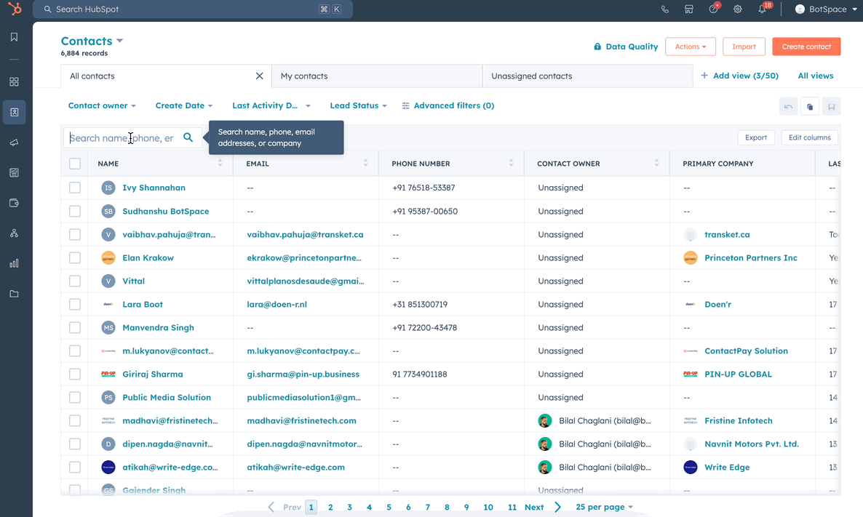
Task: Open the Princeton Partners Inc company link
Action: pyautogui.click(x=751, y=258)
